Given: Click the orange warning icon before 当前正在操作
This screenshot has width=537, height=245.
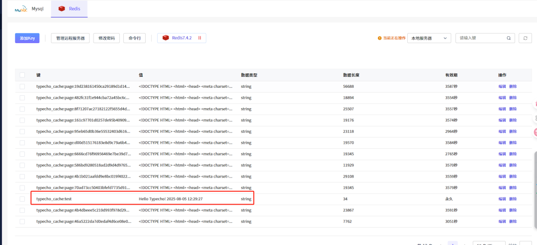Looking at the screenshot, I should pyautogui.click(x=379, y=38).
